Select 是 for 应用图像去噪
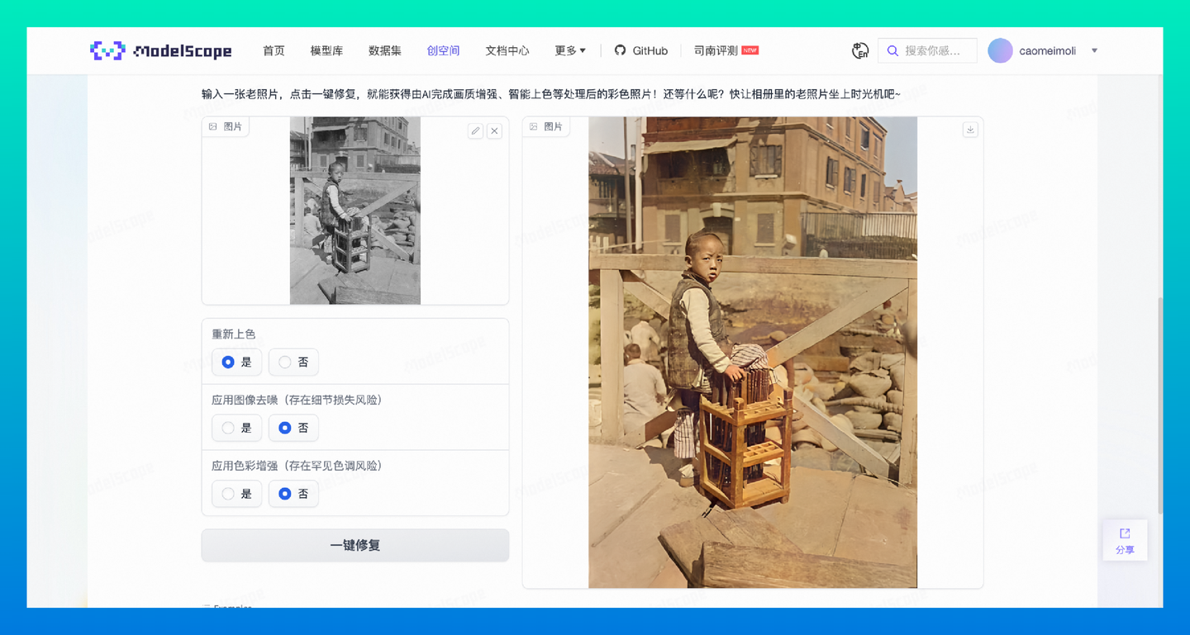This screenshot has width=1190, height=635. (x=236, y=428)
